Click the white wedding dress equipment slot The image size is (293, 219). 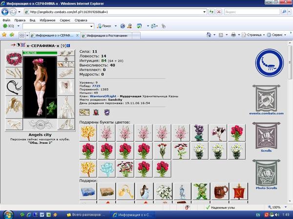[66, 107]
